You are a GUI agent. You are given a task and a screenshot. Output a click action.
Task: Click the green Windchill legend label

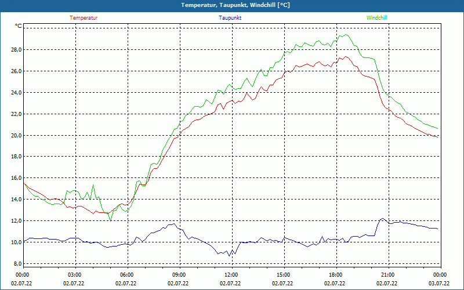[376, 18]
